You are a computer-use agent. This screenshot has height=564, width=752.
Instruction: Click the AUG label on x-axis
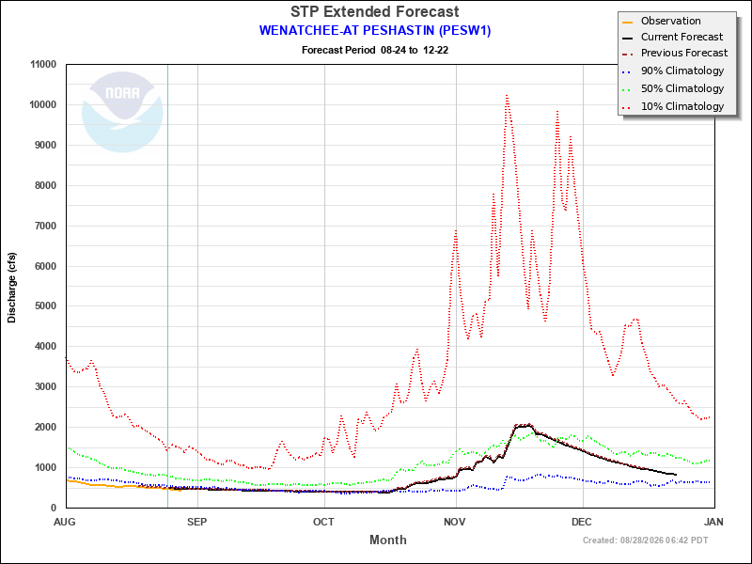(x=65, y=522)
